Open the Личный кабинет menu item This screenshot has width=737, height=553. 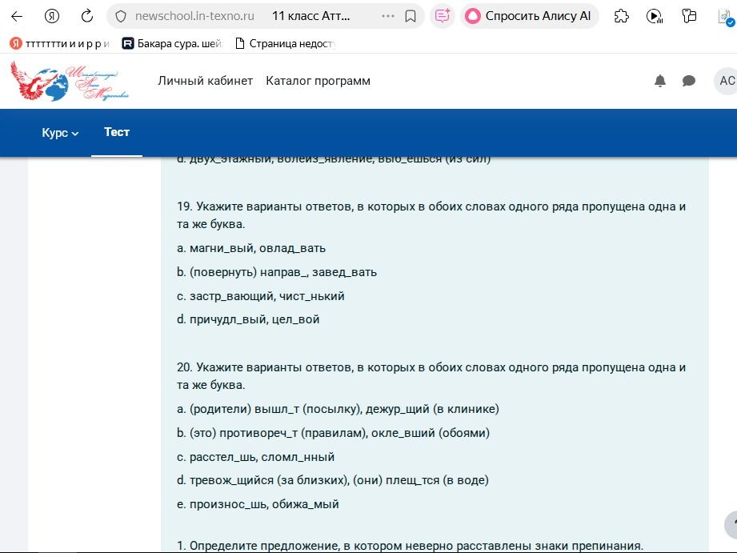tap(206, 81)
